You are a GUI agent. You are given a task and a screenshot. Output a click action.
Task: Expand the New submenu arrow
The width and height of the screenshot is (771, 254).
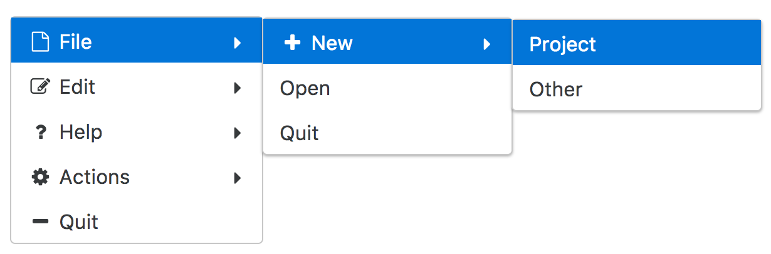(x=487, y=44)
